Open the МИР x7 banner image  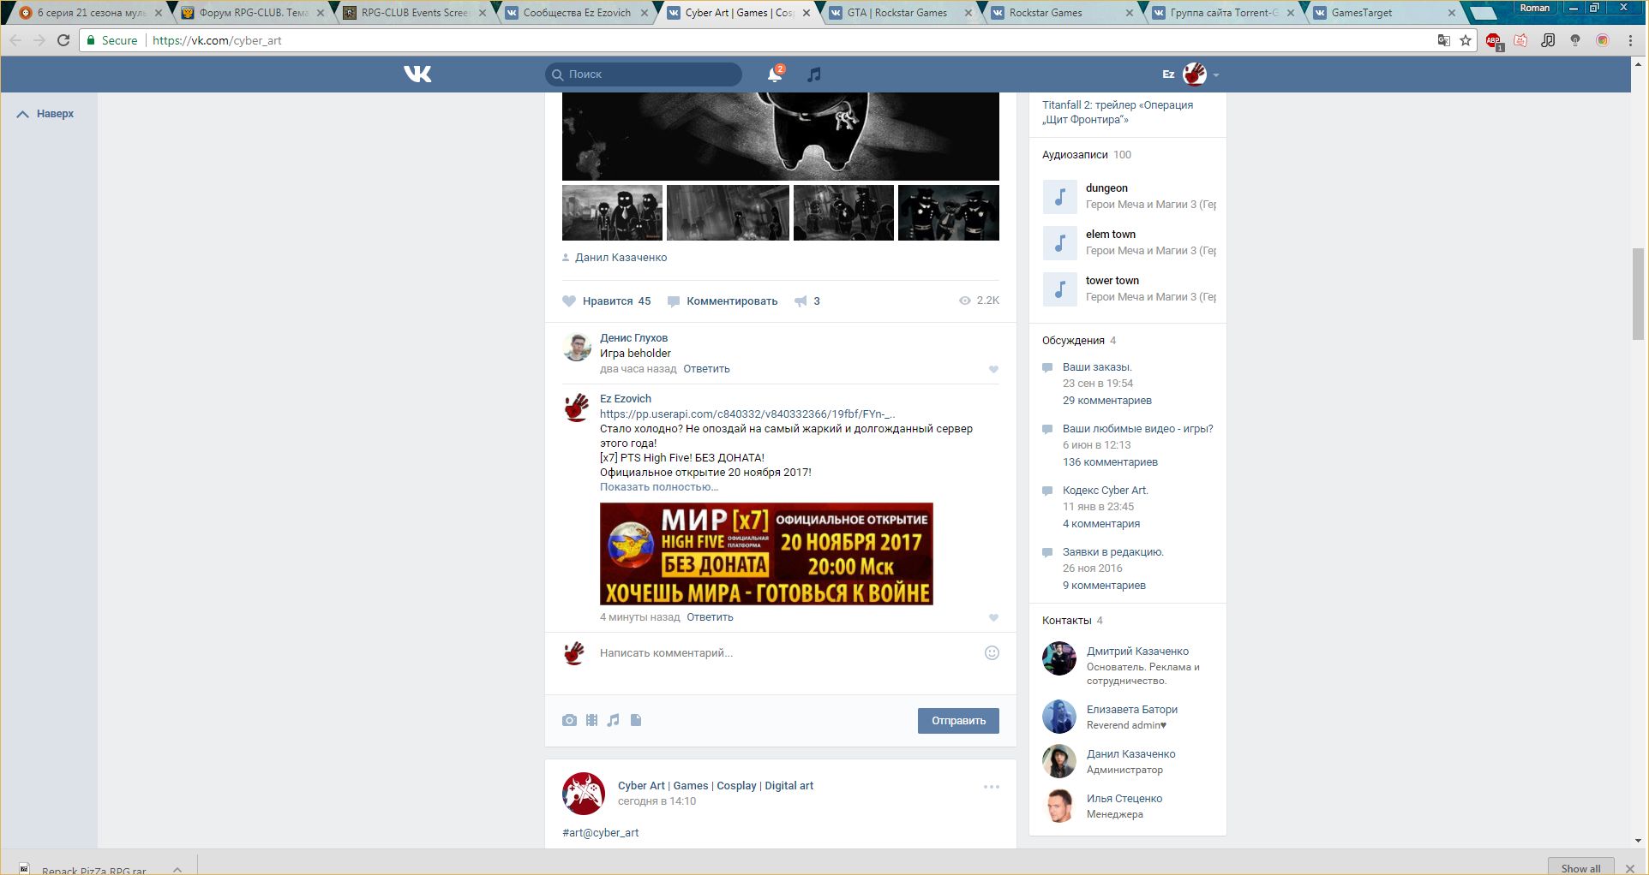[766, 554]
